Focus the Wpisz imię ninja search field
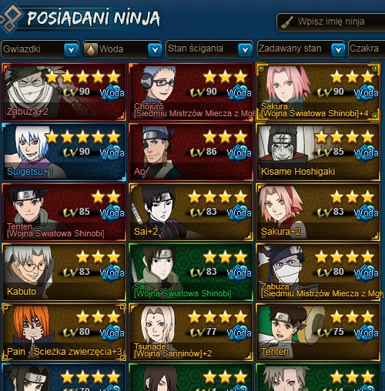The height and width of the screenshot is (391, 385). pos(331,22)
